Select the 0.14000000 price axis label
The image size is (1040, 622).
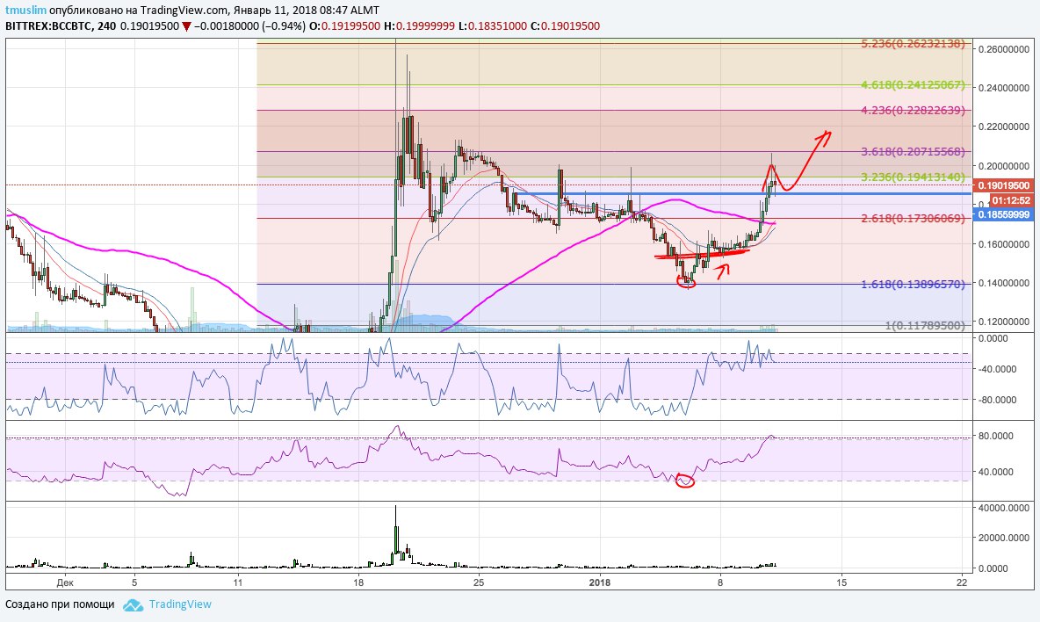pos(1003,283)
